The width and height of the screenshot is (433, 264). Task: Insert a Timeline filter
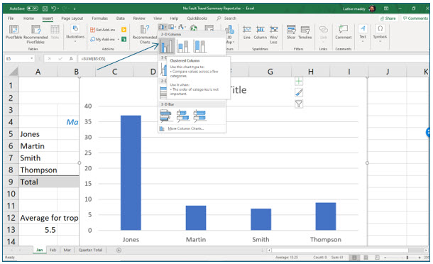coord(305,33)
